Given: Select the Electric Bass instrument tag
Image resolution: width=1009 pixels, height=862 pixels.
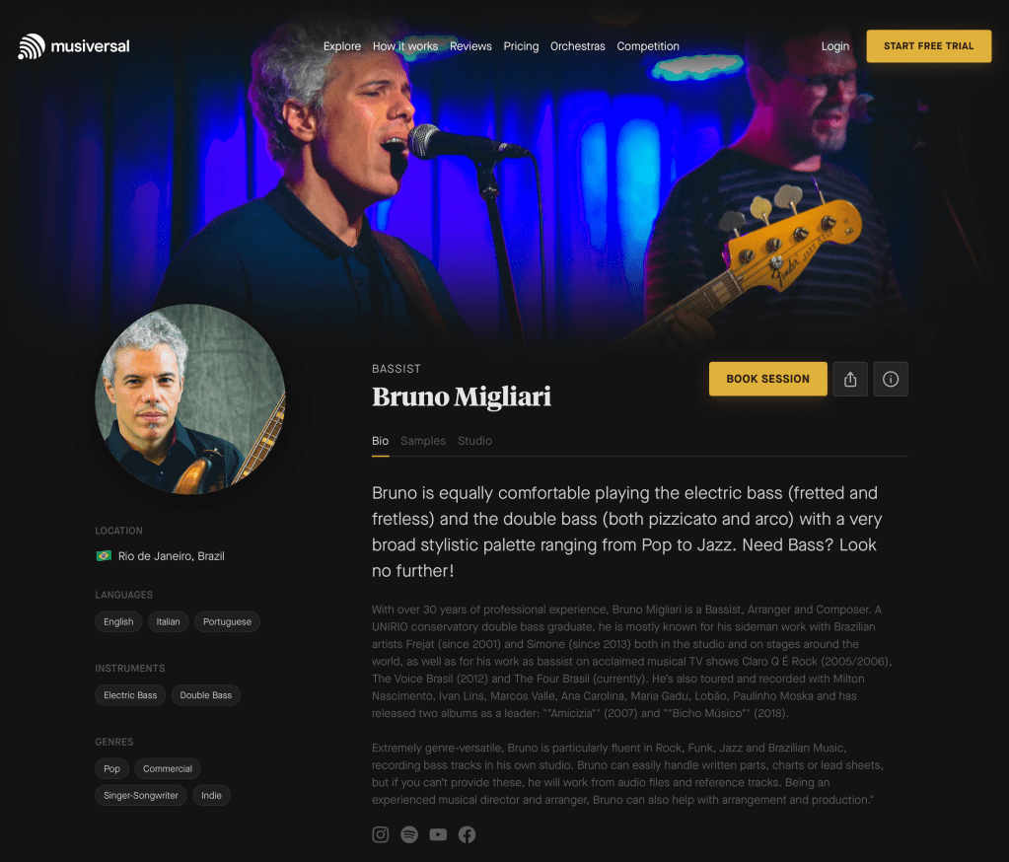Looking at the screenshot, I should [x=130, y=695].
